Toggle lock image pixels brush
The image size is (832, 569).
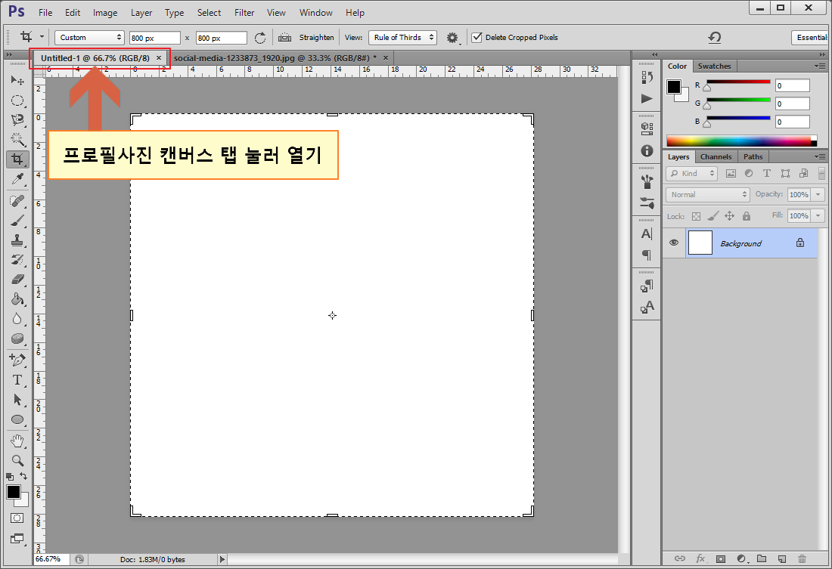[713, 216]
